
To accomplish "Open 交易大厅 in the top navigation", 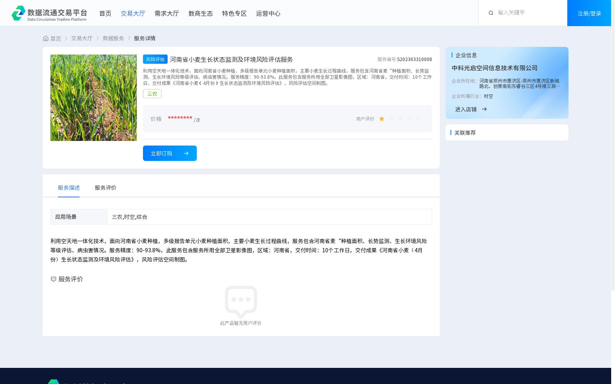I will (133, 13).
